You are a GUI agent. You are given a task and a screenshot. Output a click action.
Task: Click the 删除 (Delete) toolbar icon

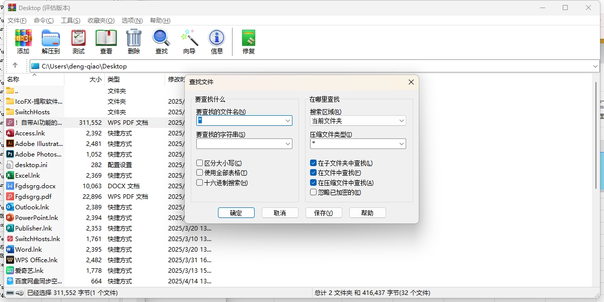(x=133, y=40)
